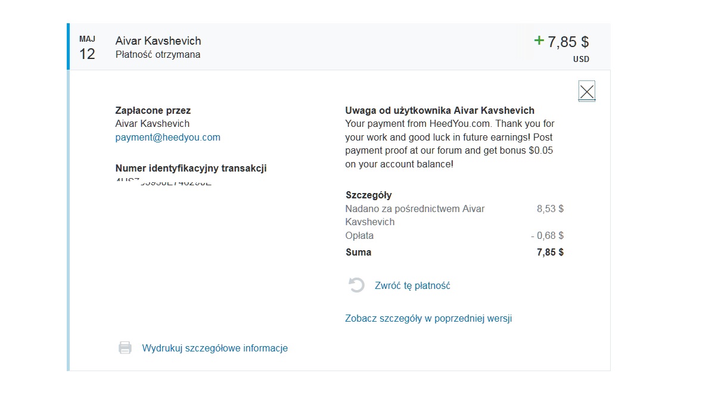The height and width of the screenshot is (417, 715).
Task: Click Zapłacone przez heading
Action: 153,110
